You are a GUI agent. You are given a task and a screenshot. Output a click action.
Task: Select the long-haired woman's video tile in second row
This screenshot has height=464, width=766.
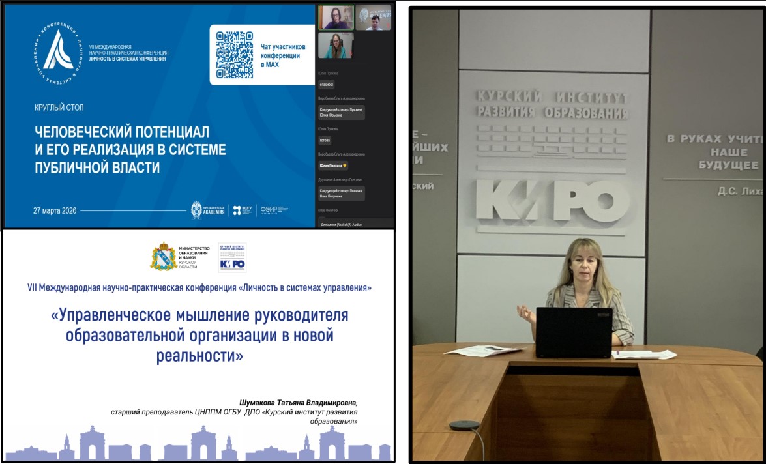coord(336,46)
